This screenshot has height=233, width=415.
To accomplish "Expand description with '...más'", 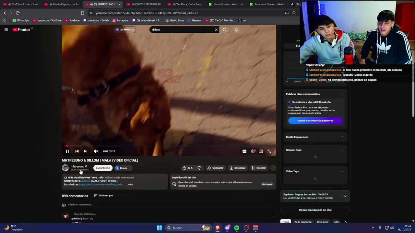I will [x=129, y=184].
